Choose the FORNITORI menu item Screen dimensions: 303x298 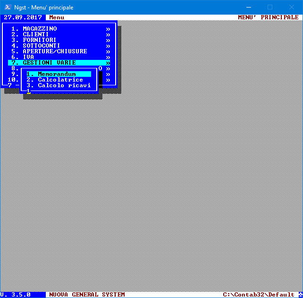click(40, 40)
